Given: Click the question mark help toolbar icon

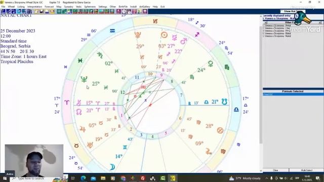Looking at the screenshot, I should click(134, 11).
